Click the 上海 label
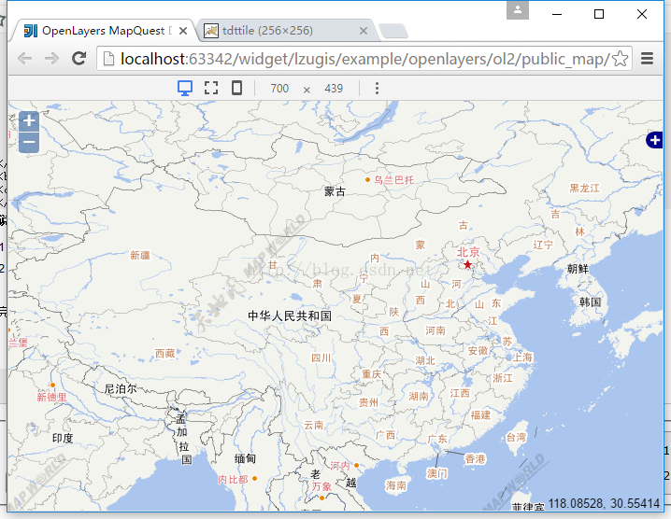 point(522,357)
